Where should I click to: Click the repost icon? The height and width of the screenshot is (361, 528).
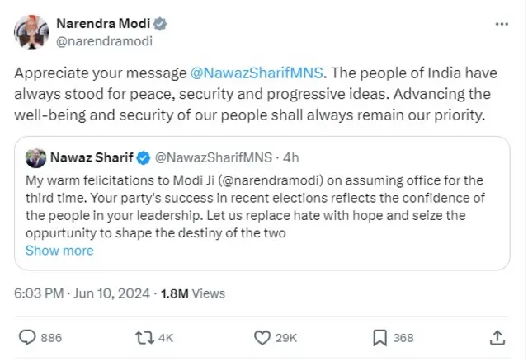click(x=144, y=336)
